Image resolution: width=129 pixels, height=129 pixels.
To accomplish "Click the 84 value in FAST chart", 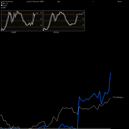I will tap(37, 13).
